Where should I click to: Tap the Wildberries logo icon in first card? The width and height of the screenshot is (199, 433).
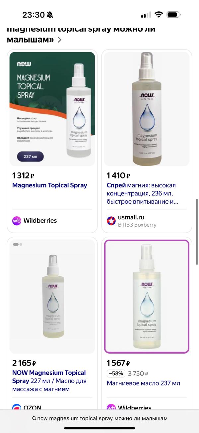tap(17, 221)
